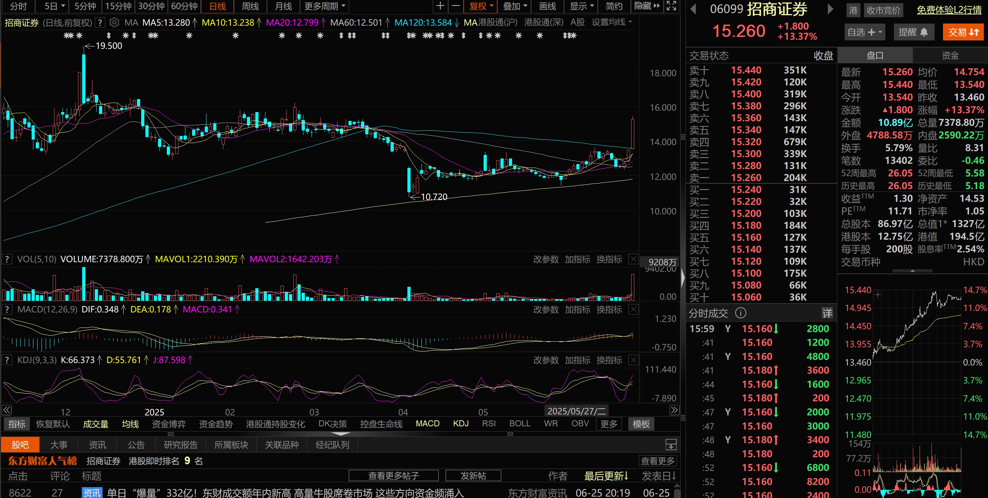The image size is (988, 498).
Task: Zoom in chart with the plus icon
Action: (x=440, y=6)
